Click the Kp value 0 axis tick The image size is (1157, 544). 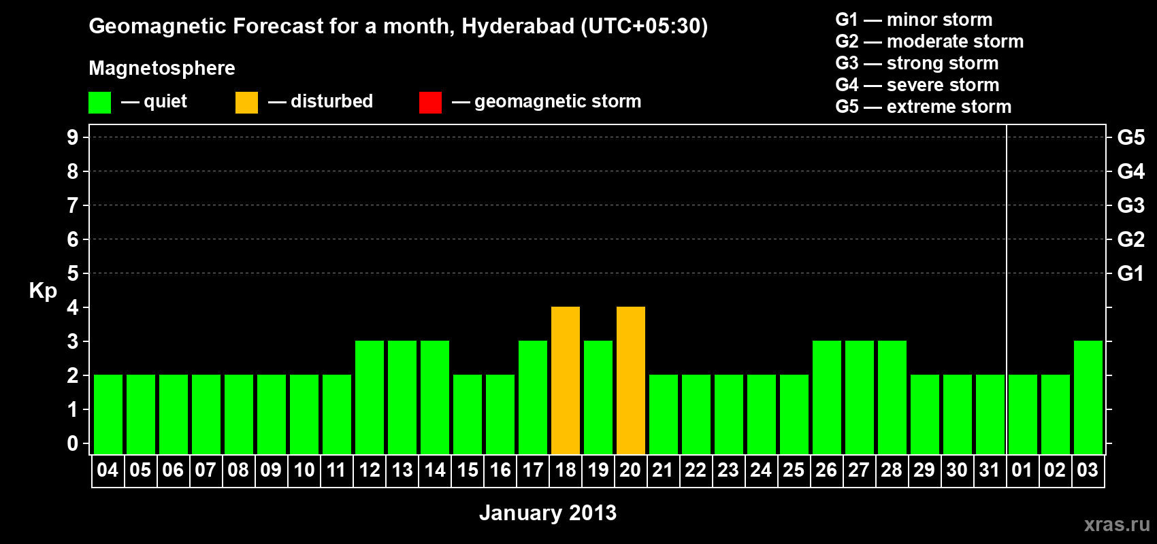pos(73,443)
